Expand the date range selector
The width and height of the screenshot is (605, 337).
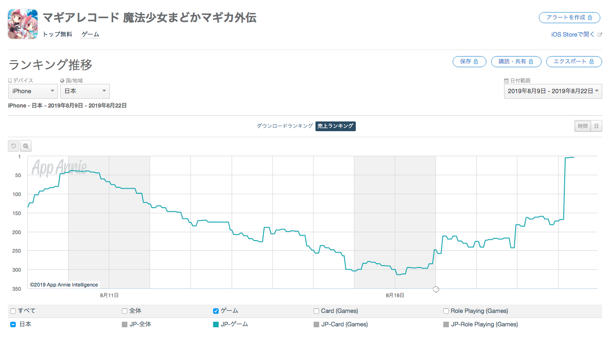553,91
